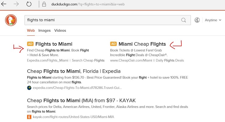
Task: Open the Miami Cheap Flights ad
Action: [x=142, y=44]
